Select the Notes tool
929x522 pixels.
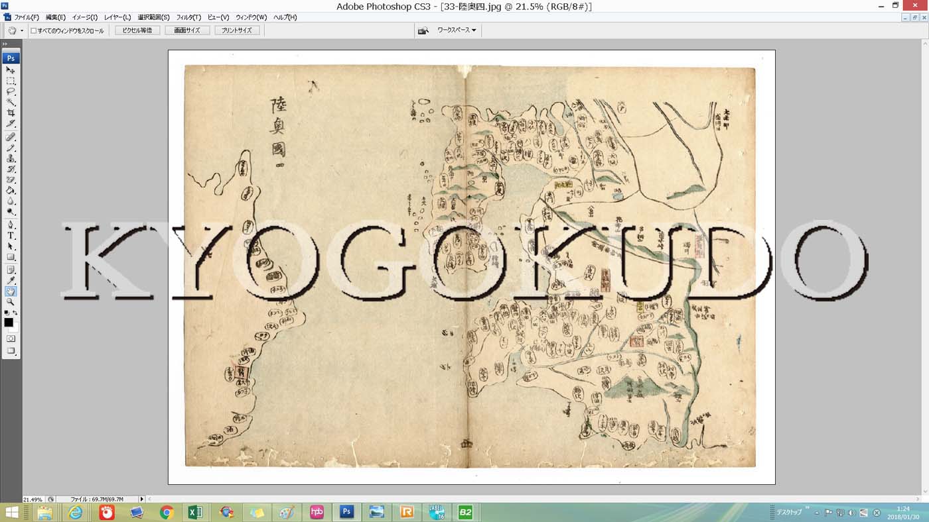[11, 270]
